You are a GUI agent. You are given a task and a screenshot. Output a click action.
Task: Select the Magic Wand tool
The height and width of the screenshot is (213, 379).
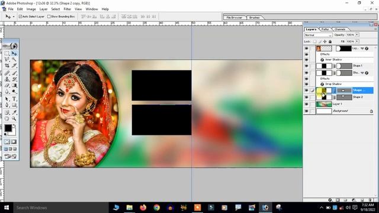pyautogui.click(x=14, y=59)
